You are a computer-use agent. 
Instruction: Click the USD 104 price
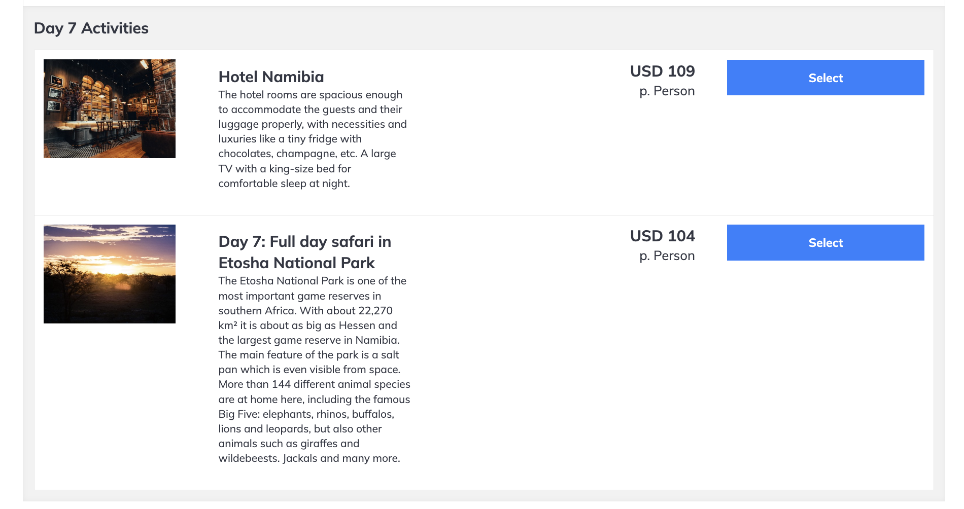coord(662,236)
